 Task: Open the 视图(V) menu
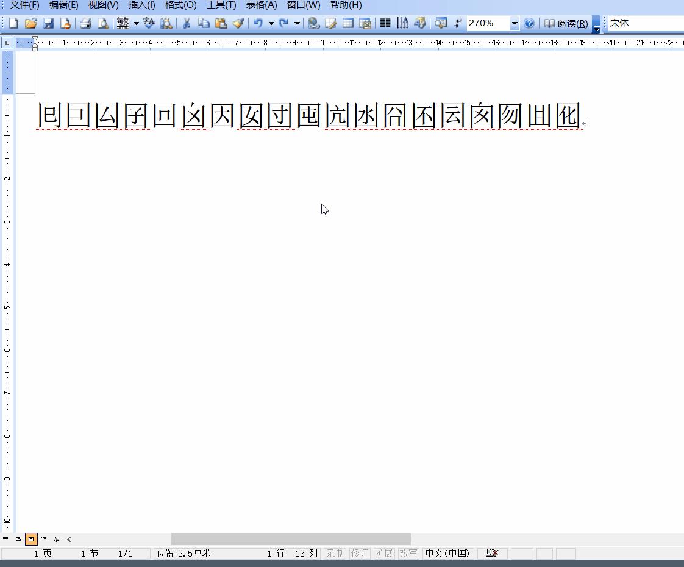[x=103, y=5]
